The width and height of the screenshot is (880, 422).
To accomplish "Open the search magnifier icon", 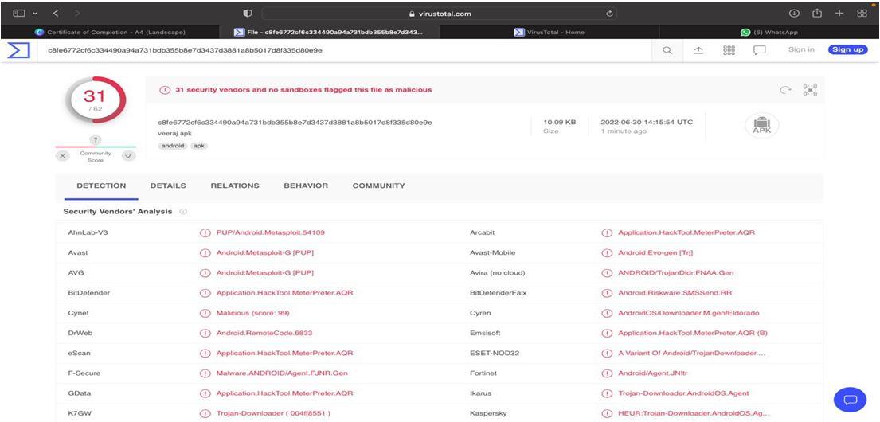I will [667, 50].
